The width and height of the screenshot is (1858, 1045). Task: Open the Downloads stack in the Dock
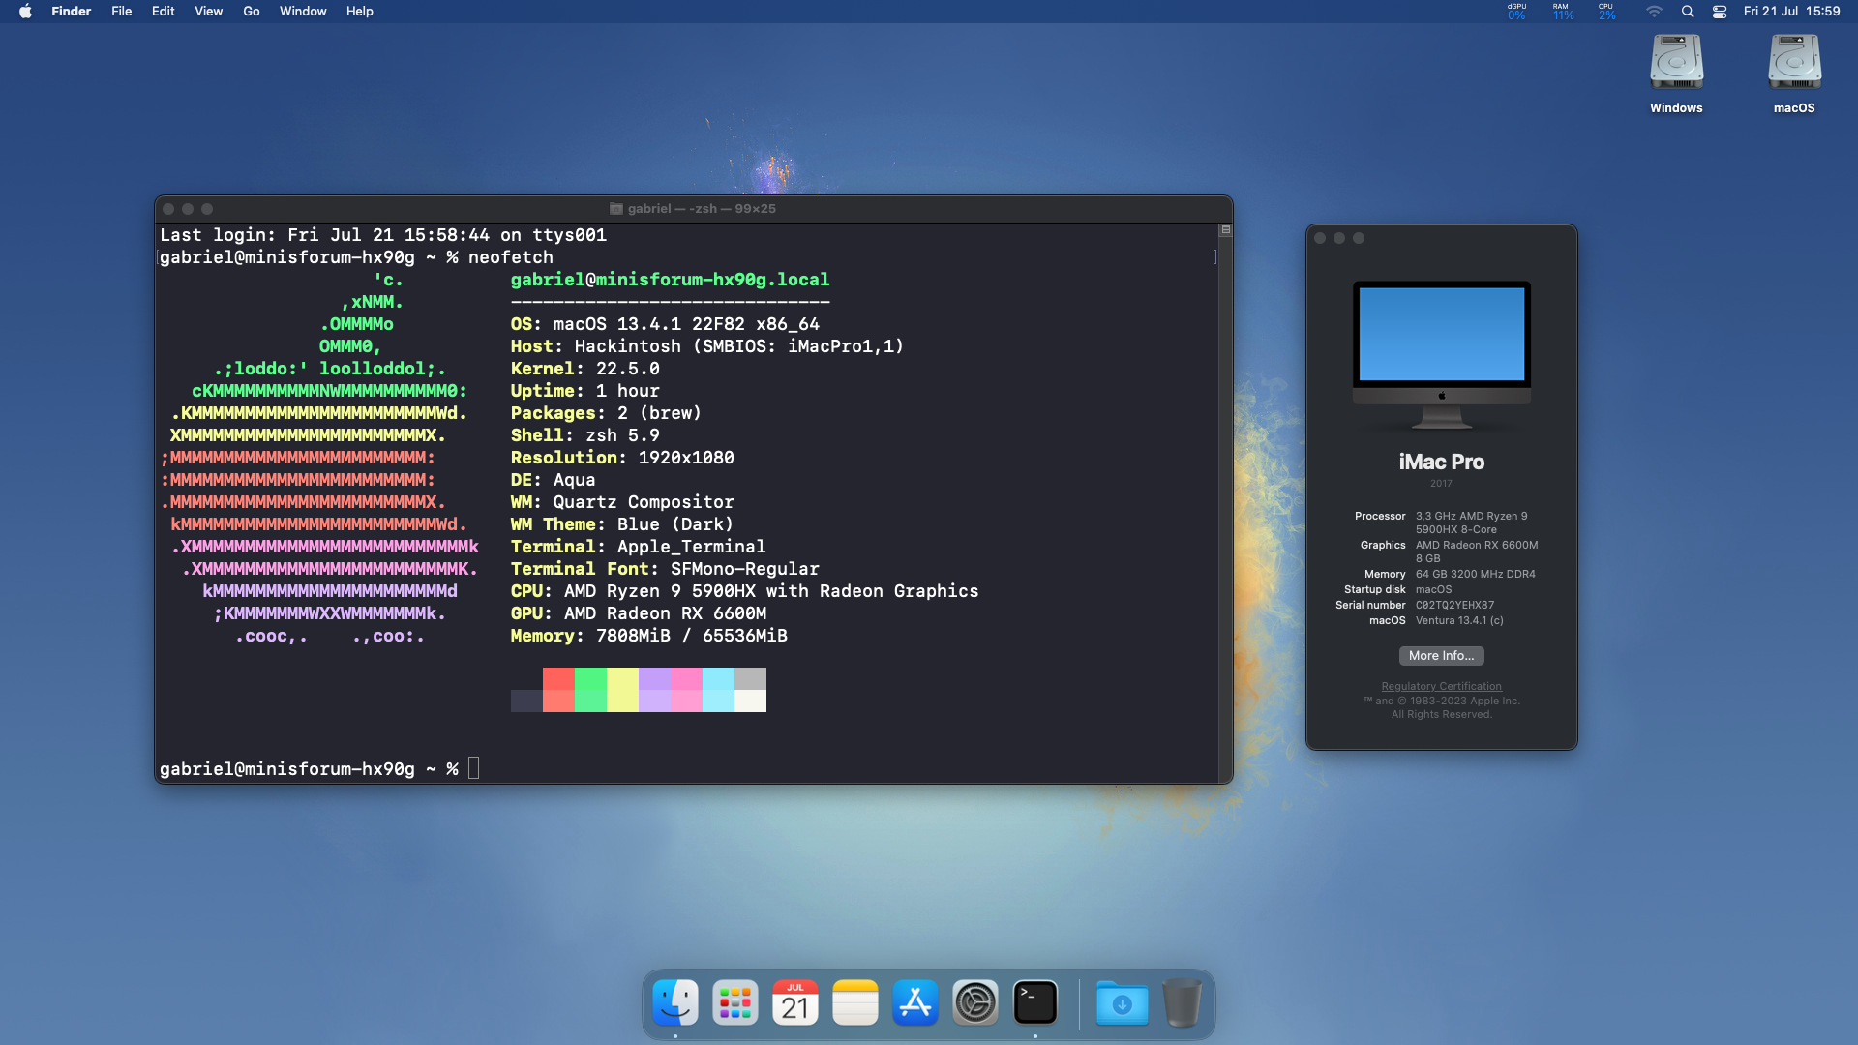coord(1121,1002)
